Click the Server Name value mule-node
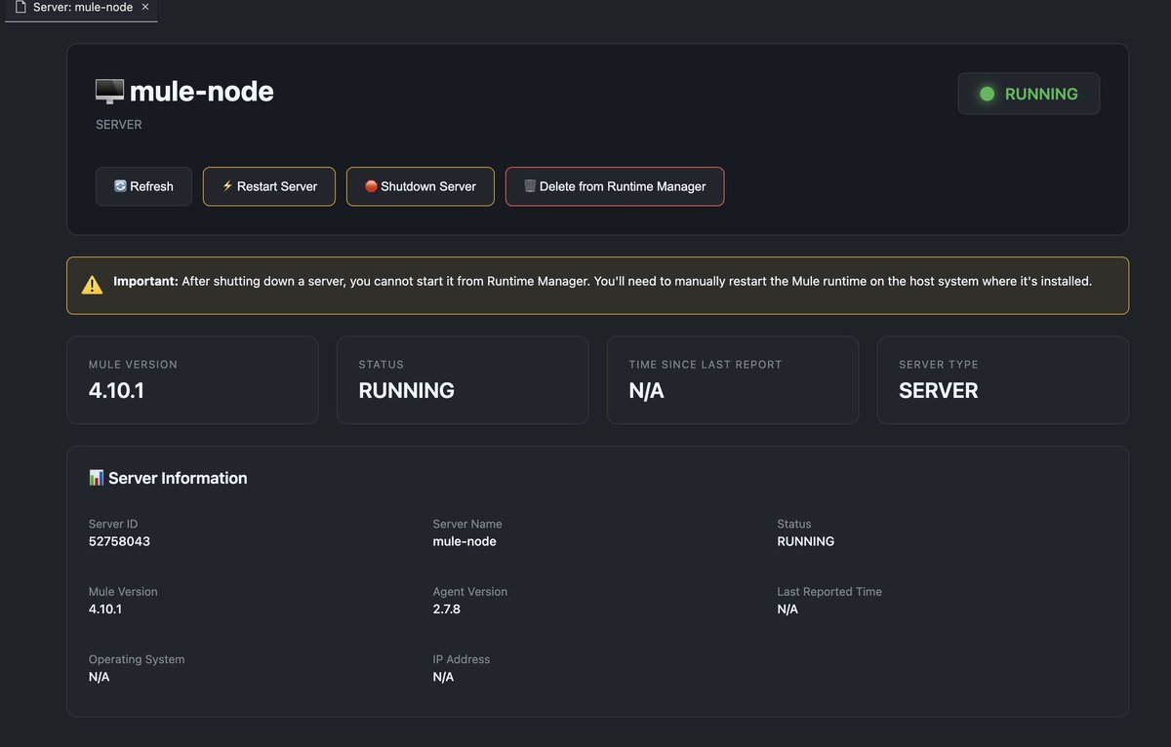The width and height of the screenshot is (1171, 747). coord(464,541)
